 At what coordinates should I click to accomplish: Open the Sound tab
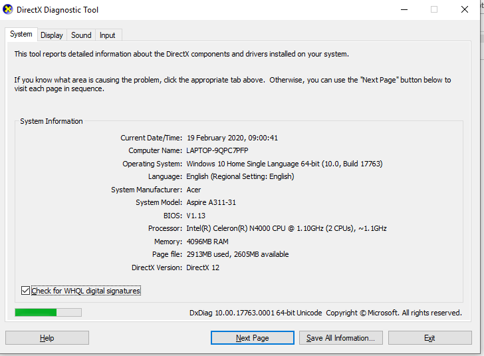coord(81,35)
